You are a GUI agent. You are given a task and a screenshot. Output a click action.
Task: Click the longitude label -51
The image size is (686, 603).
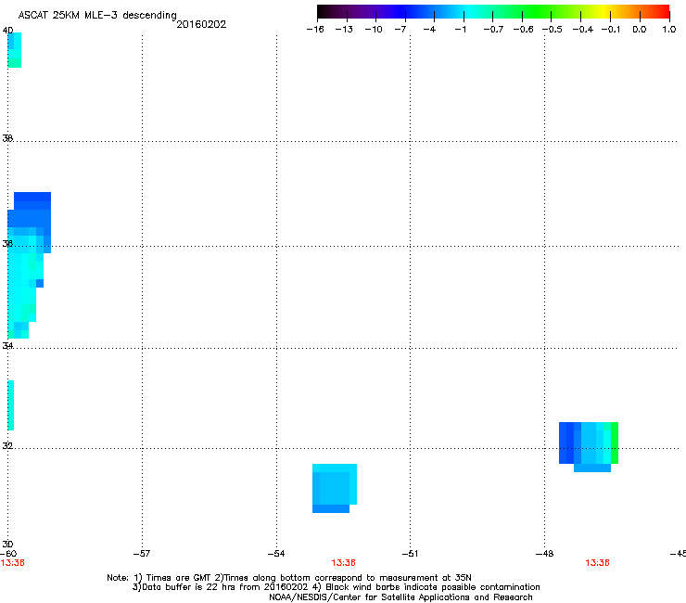click(410, 554)
